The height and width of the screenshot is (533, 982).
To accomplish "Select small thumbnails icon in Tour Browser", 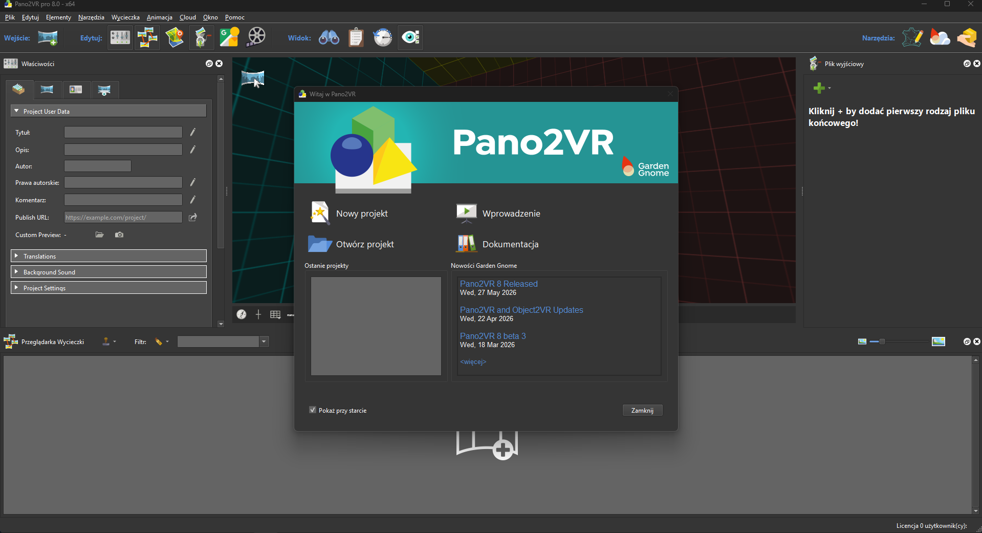I will coord(862,342).
